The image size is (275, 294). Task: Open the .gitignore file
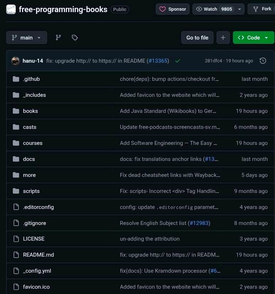click(x=35, y=223)
